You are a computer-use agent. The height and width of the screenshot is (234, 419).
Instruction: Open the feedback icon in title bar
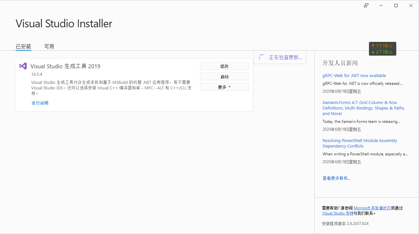coord(366,6)
